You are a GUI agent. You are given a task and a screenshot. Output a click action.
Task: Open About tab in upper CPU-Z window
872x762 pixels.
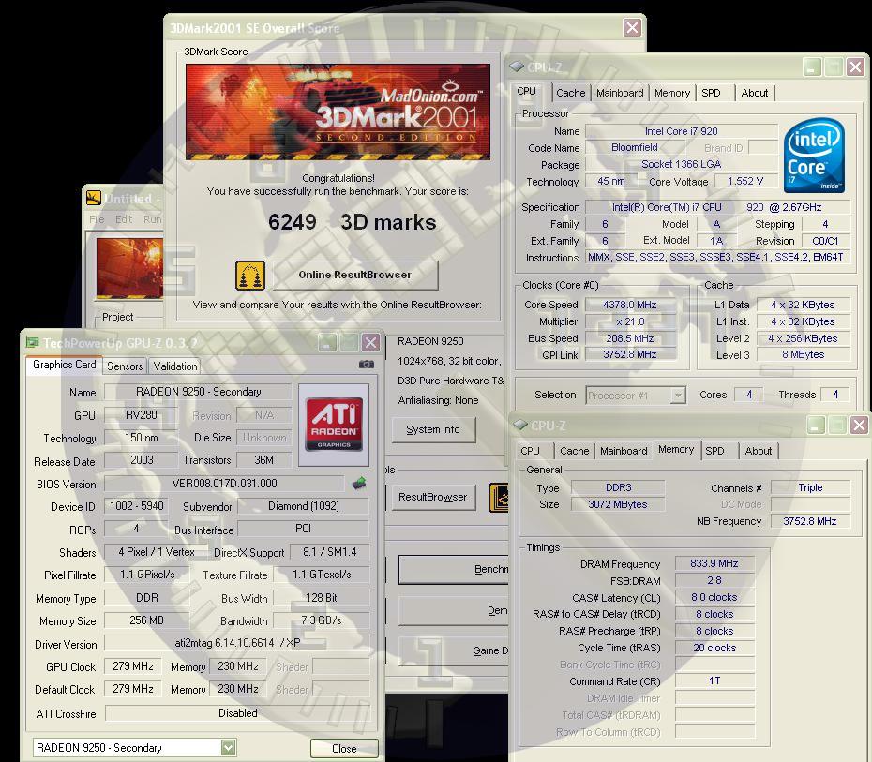pos(754,93)
